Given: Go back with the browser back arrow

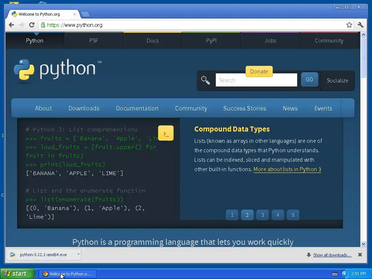Looking at the screenshot, I should (11, 25).
